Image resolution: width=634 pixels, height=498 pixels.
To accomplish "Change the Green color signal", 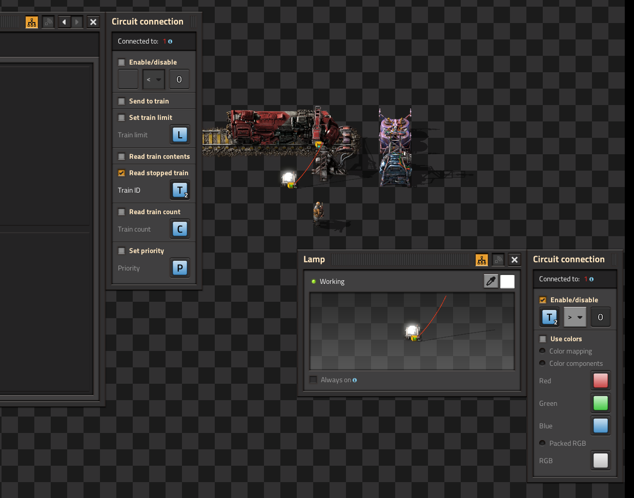I will (601, 403).
